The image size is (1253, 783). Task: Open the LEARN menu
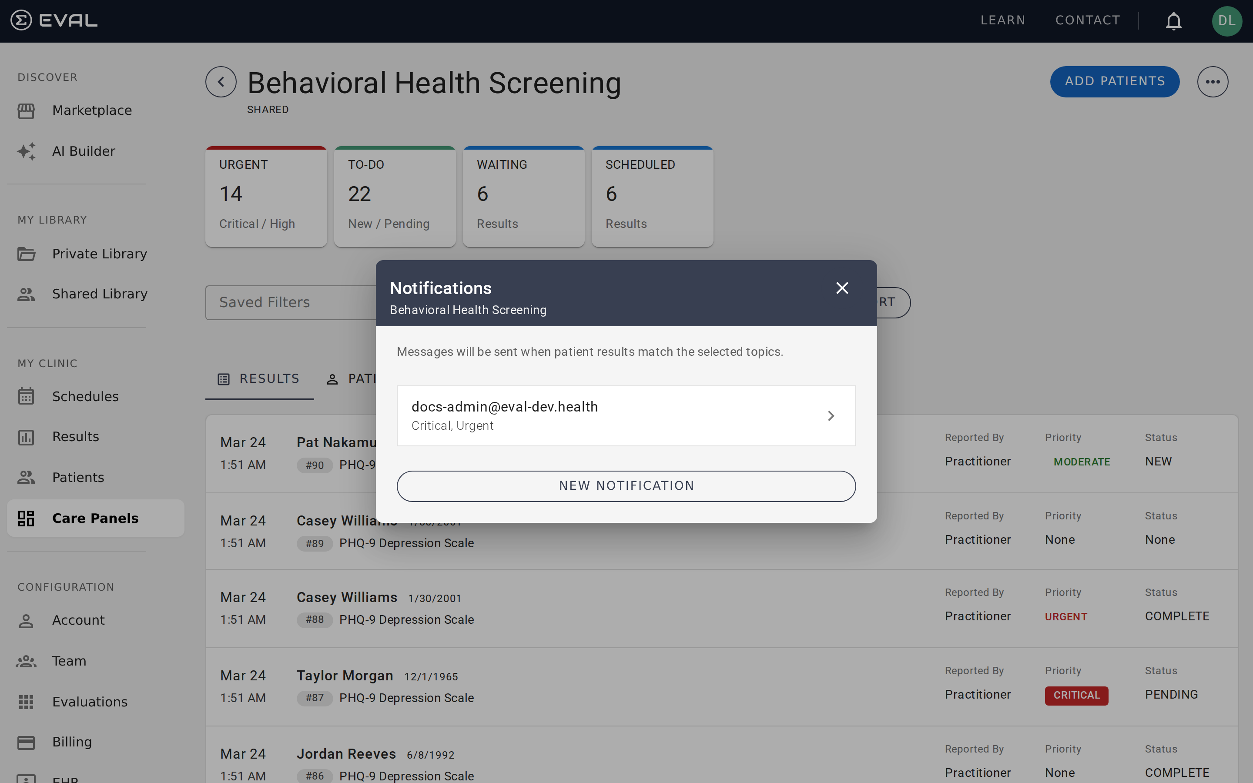coord(1002,20)
